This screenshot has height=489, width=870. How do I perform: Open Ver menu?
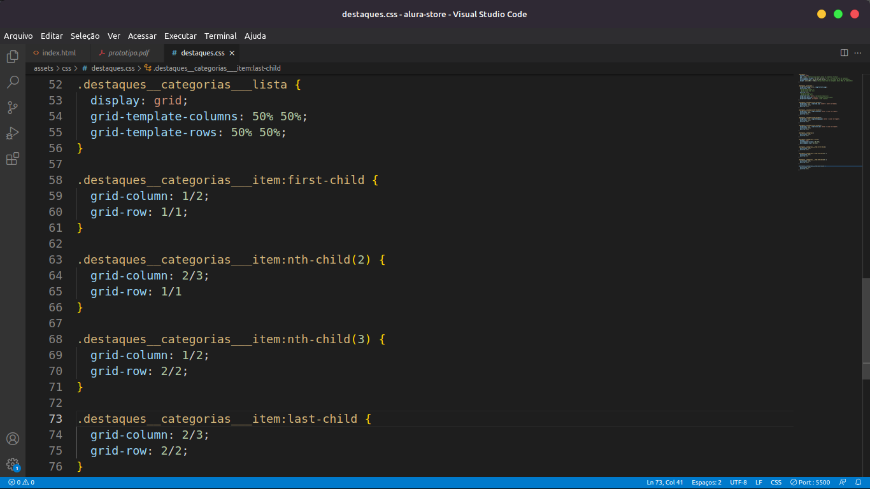click(114, 36)
